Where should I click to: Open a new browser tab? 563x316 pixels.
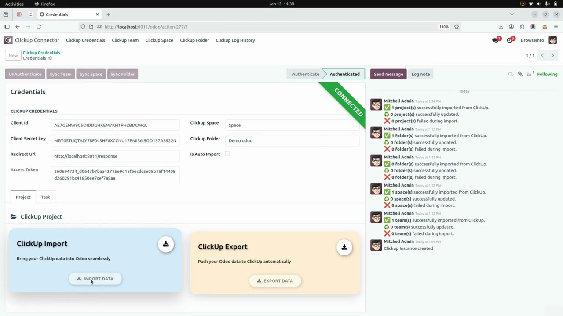[x=108, y=14]
